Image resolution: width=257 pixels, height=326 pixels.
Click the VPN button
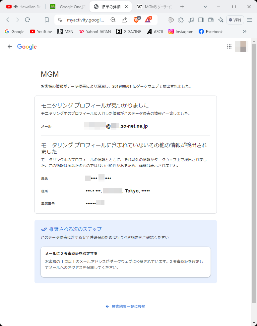[x=235, y=20]
